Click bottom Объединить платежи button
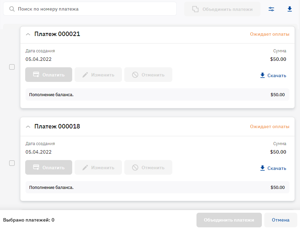The image size is (300, 228). click(229, 220)
